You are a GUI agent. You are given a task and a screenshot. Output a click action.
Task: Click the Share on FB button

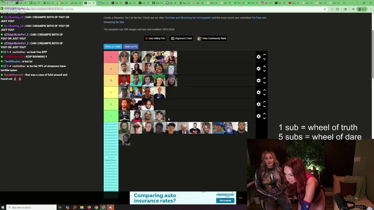pyautogui.click(x=131, y=47)
